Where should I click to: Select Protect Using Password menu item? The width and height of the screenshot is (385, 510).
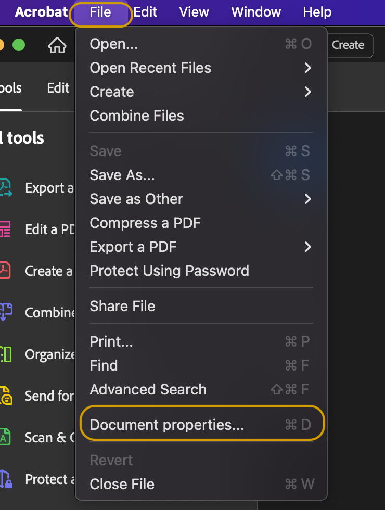pos(169,271)
